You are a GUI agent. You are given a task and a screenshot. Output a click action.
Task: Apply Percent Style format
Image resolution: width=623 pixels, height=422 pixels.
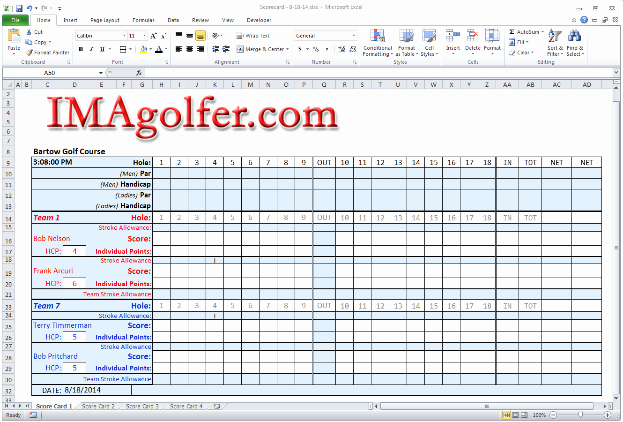[316, 49]
